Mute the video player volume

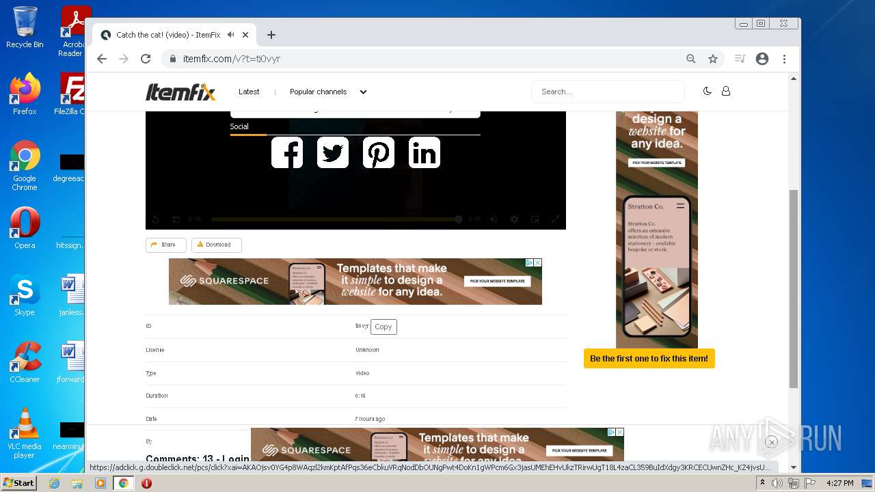[x=494, y=219]
